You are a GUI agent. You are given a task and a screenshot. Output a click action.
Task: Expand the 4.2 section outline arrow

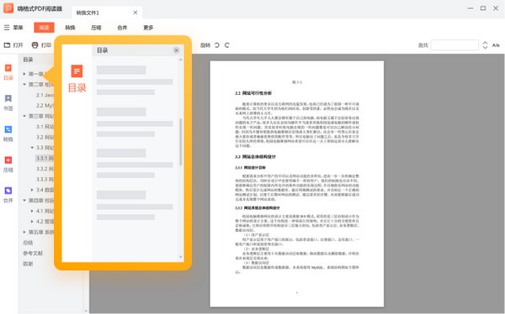pyautogui.click(x=32, y=222)
